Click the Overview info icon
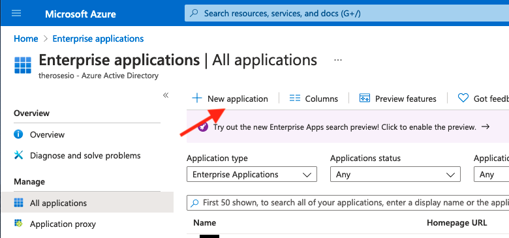This screenshot has width=509, height=238. click(x=18, y=134)
